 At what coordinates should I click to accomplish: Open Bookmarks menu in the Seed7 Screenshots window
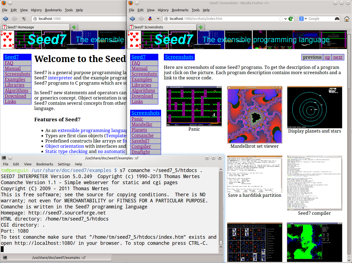coord(180,10)
